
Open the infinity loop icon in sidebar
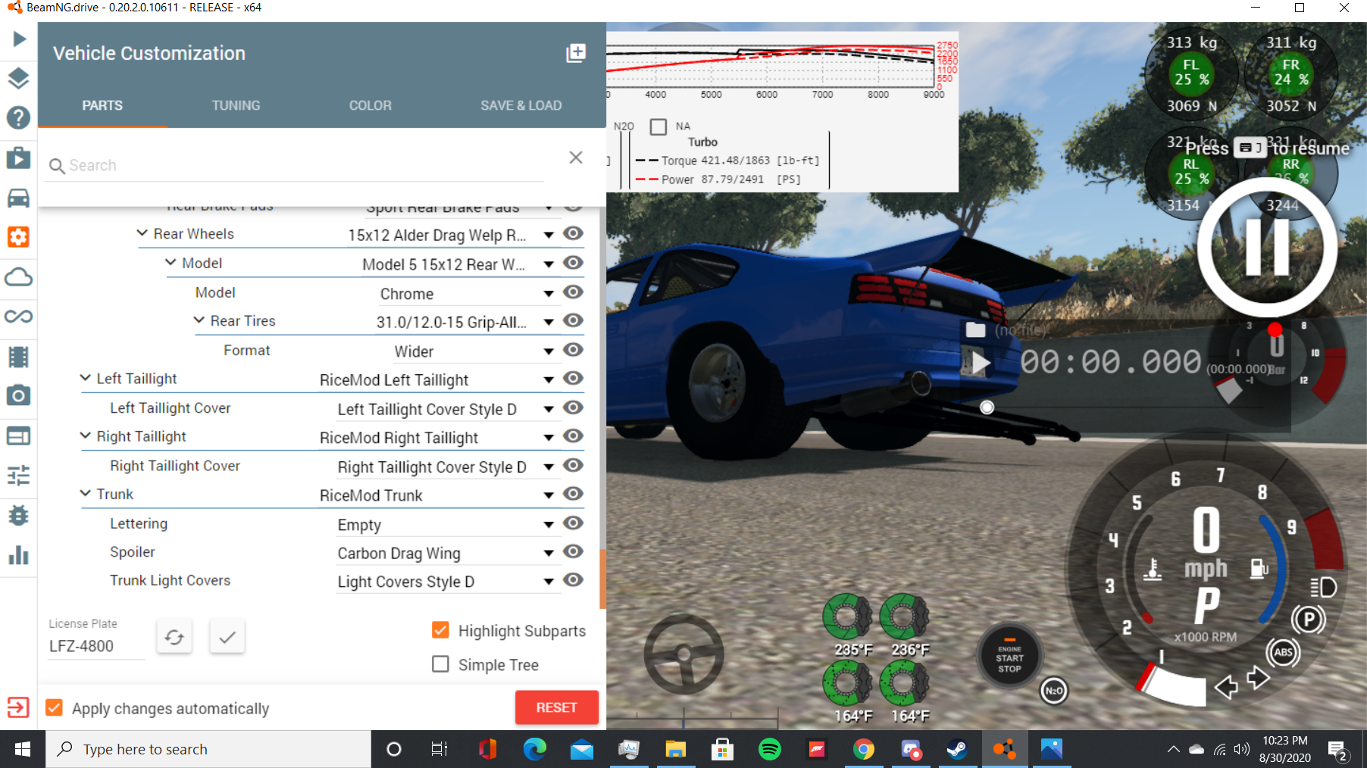(18, 317)
